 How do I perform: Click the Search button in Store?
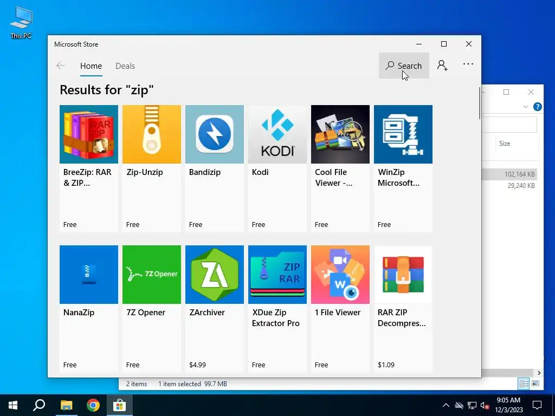click(x=404, y=66)
